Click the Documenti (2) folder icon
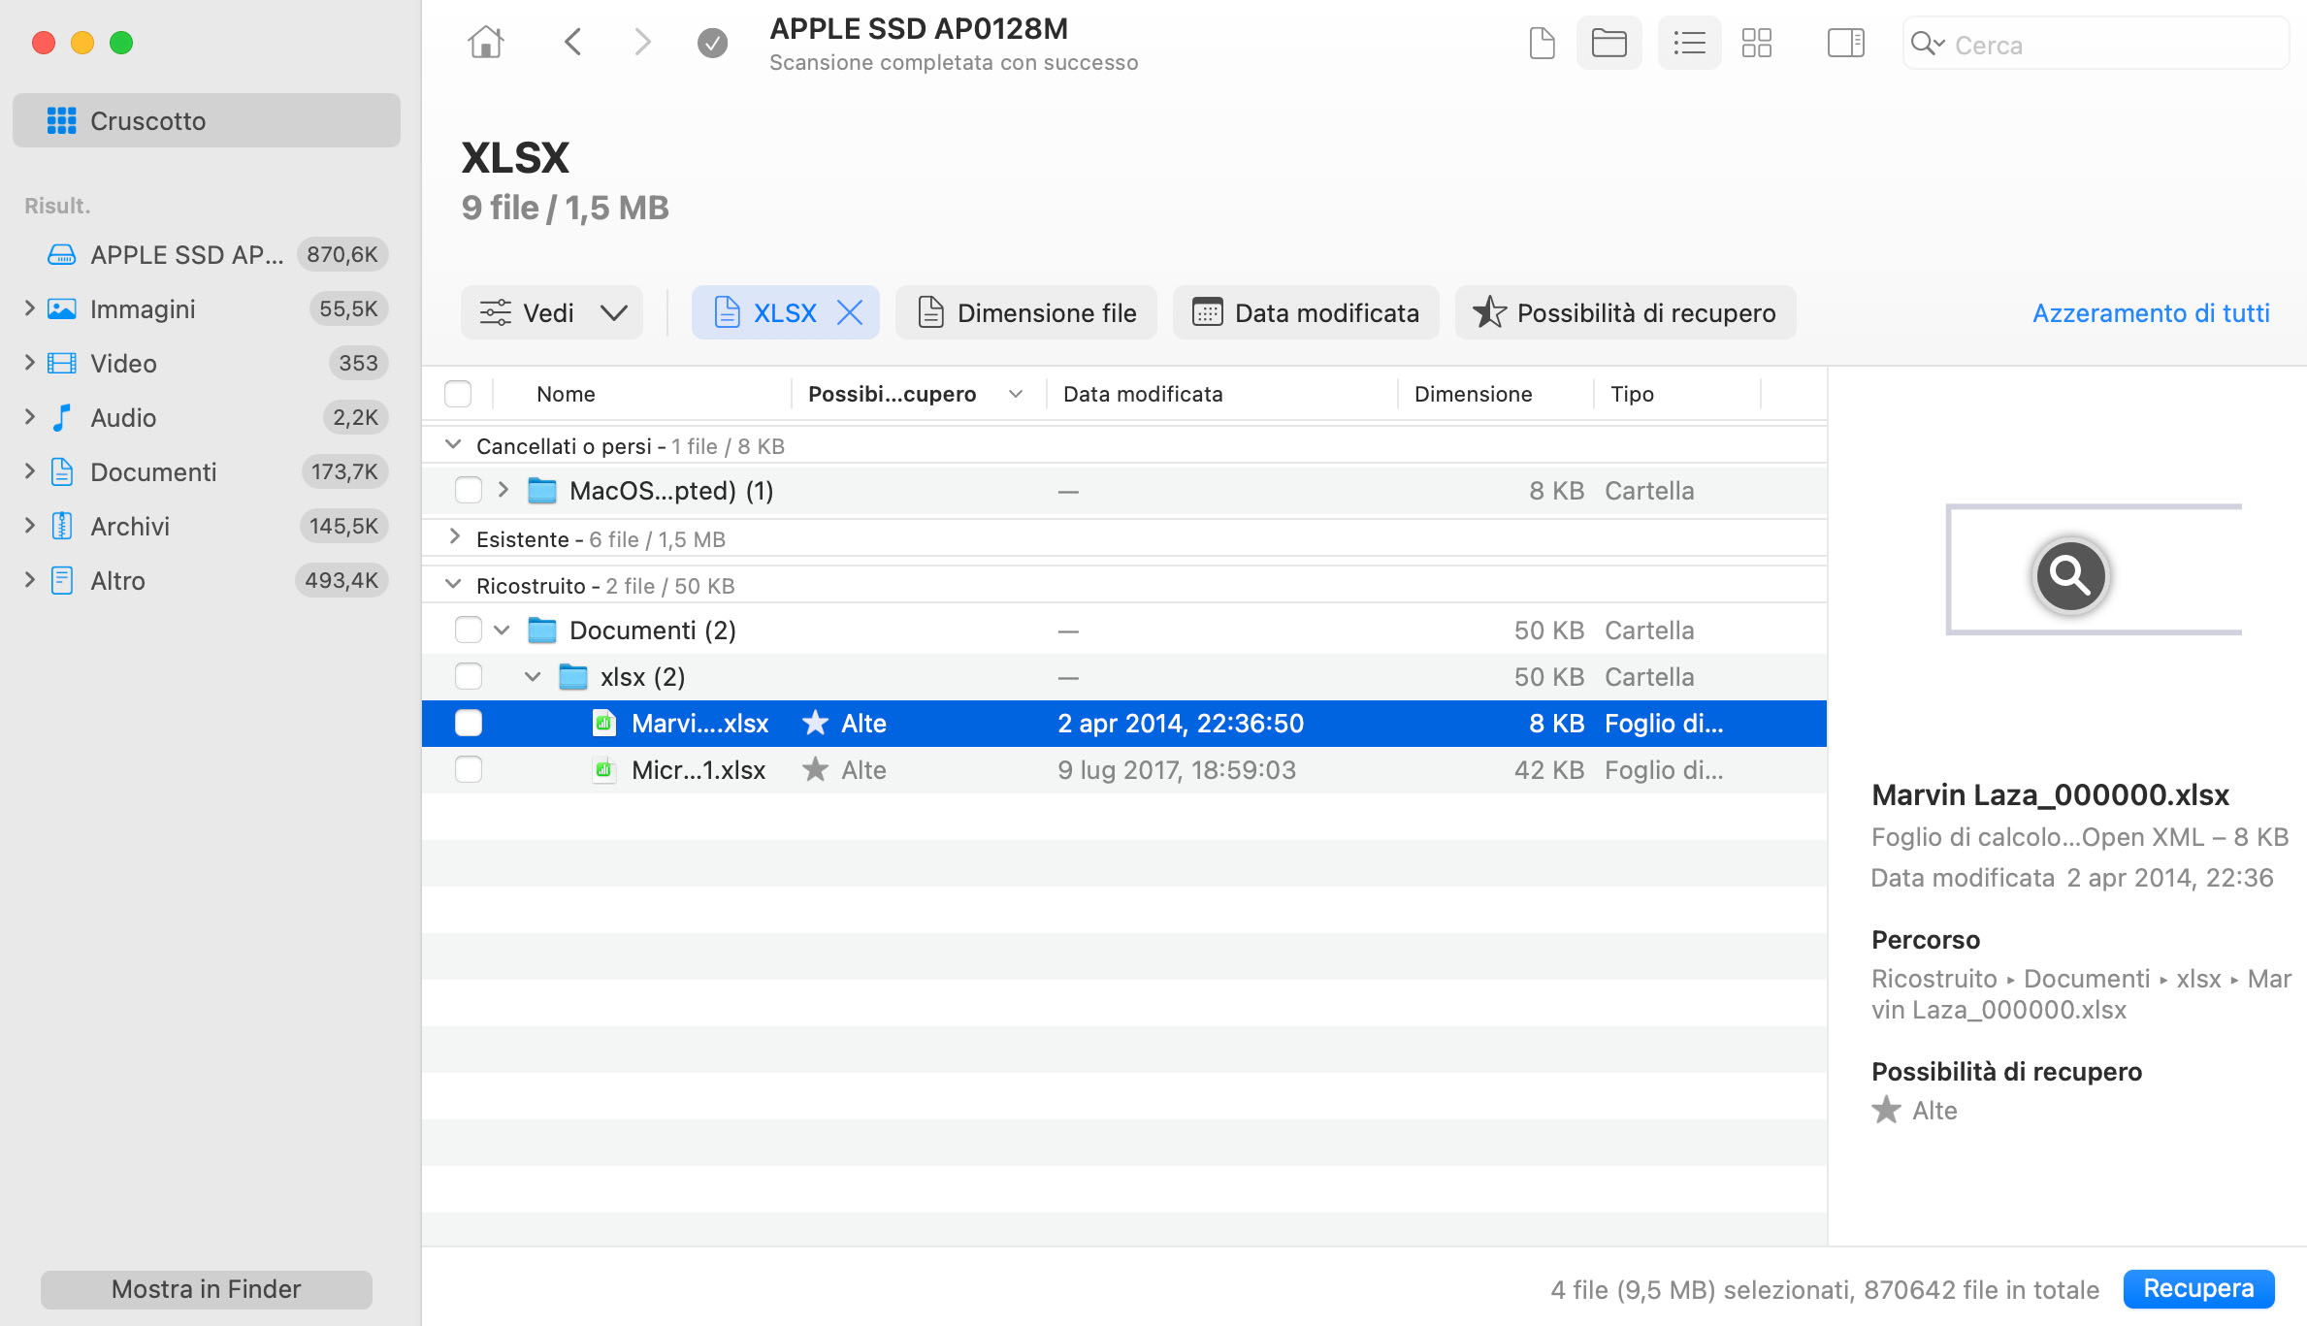The image size is (2307, 1326). [x=542, y=630]
